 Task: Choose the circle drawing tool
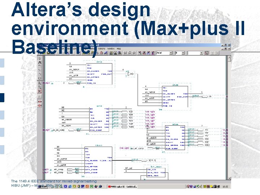[x=40, y=78]
